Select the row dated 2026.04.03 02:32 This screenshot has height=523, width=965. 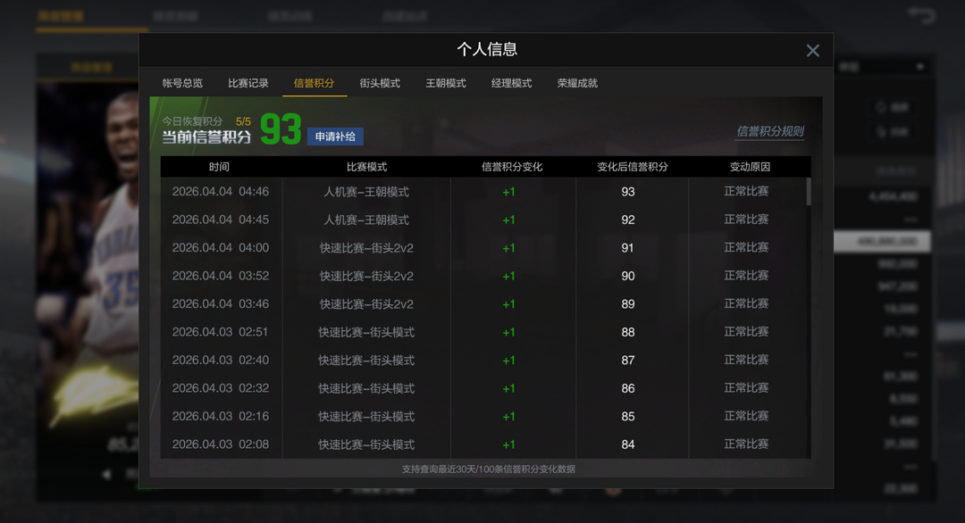point(483,388)
